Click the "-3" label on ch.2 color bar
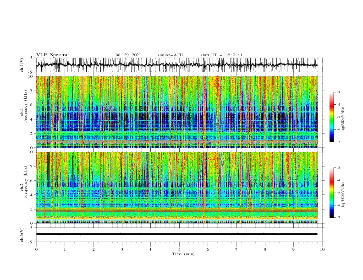363x280 pixels. pyautogui.click(x=338, y=168)
